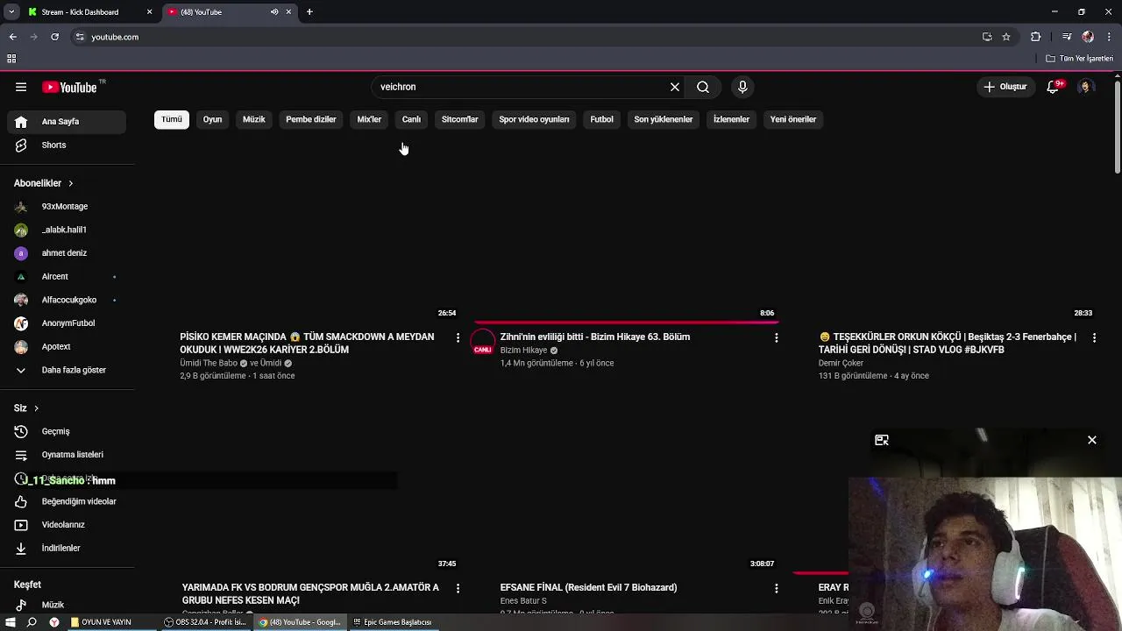Screen dimensions: 1122x631
Task: Select the Futbol filter chip
Action: coord(602,119)
